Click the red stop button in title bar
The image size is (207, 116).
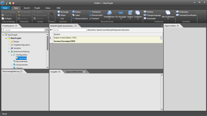13,3
